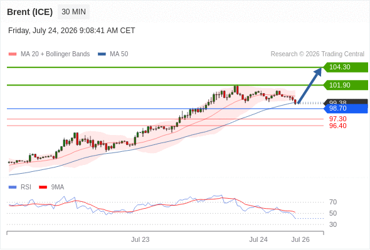Click the 104.30 green resistance tag

pos(346,67)
